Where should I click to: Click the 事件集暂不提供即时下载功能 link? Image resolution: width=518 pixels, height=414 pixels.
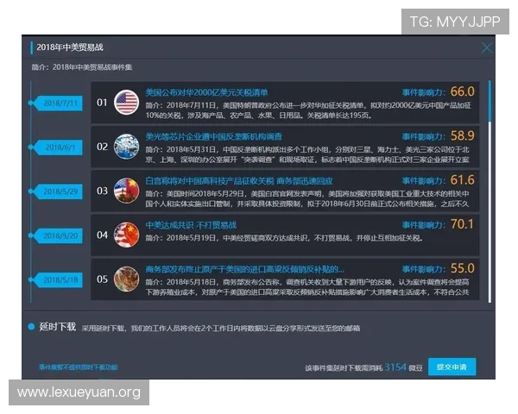(x=79, y=367)
